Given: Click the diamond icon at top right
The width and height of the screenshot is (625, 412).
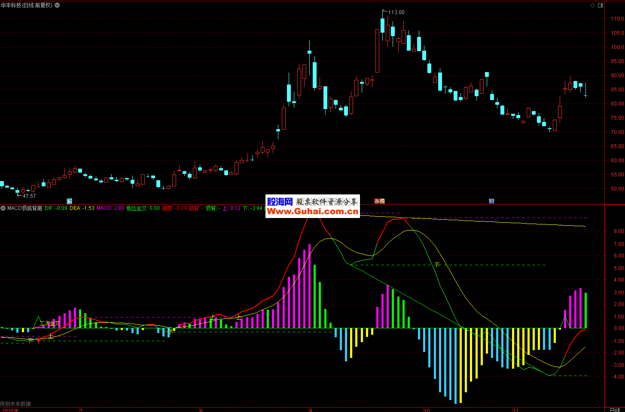Looking at the screenshot, I should click(x=593, y=5).
